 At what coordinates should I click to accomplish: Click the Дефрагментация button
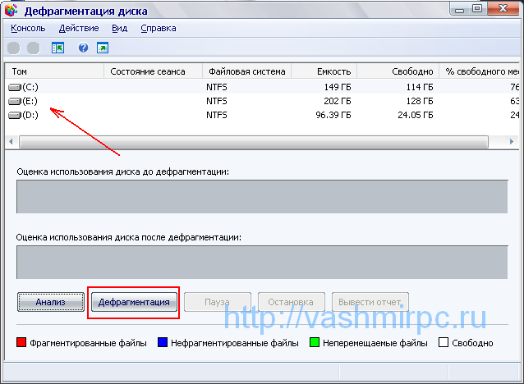[134, 302]
